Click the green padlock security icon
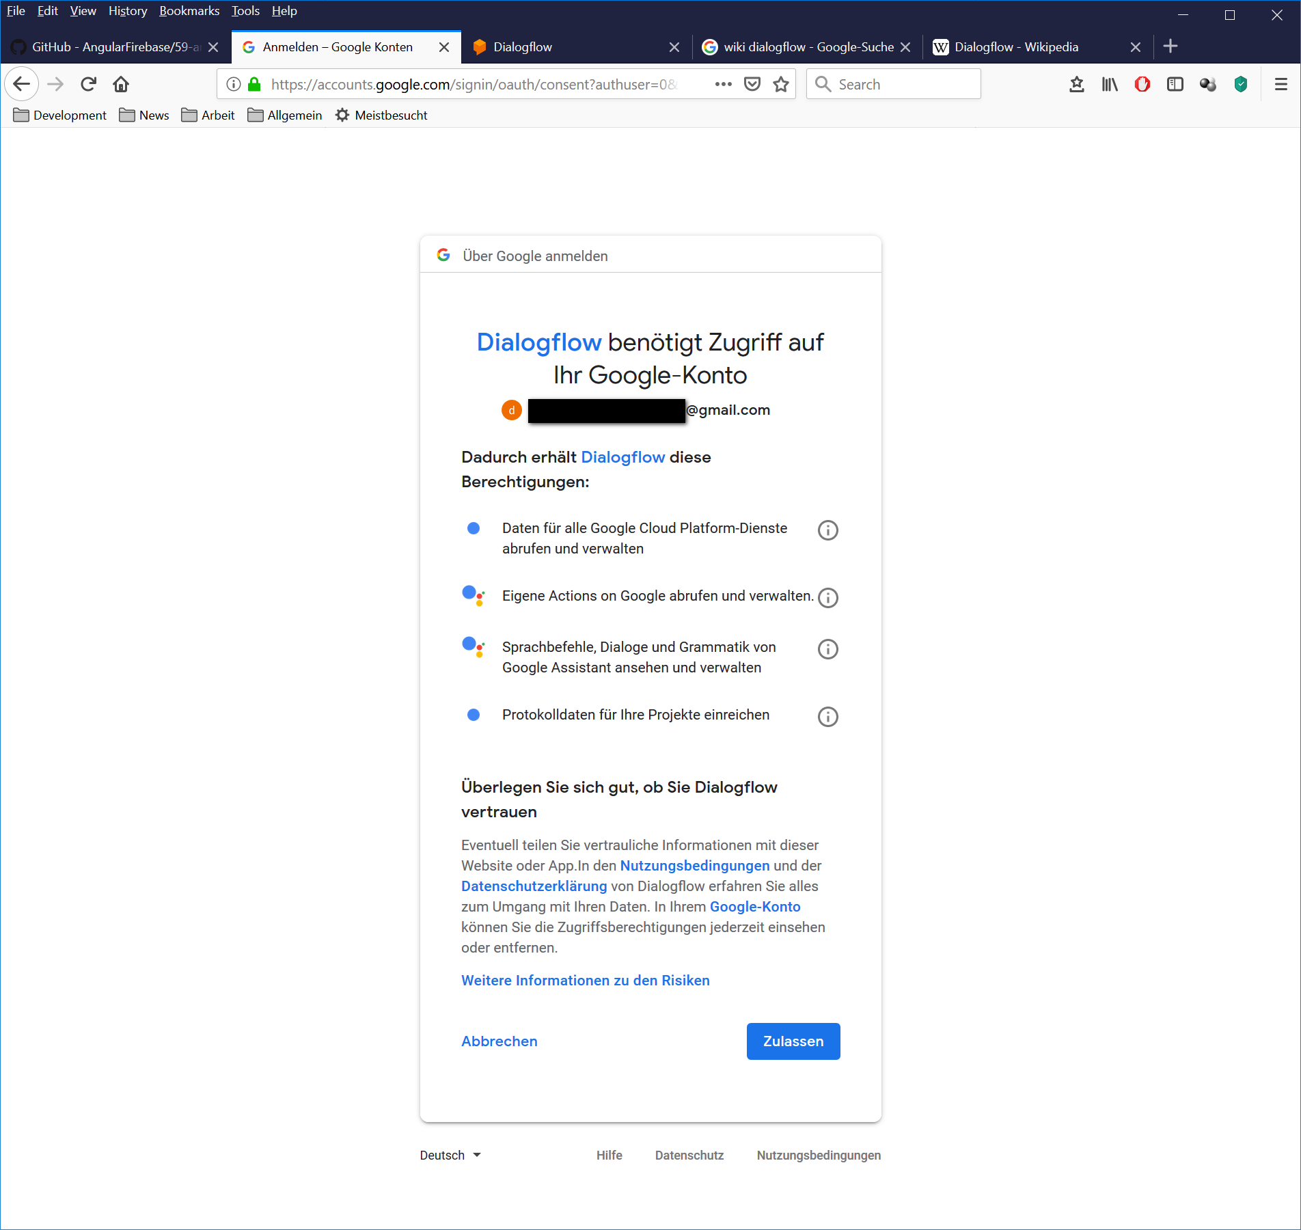Viewport: 1301px width, 1230px height. point(254,84)
